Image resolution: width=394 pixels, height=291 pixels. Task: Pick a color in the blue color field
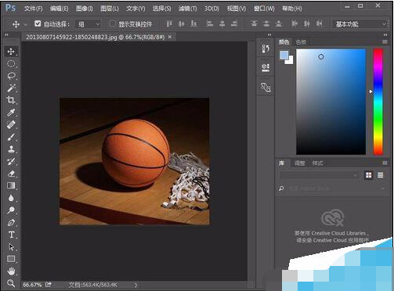331,102
